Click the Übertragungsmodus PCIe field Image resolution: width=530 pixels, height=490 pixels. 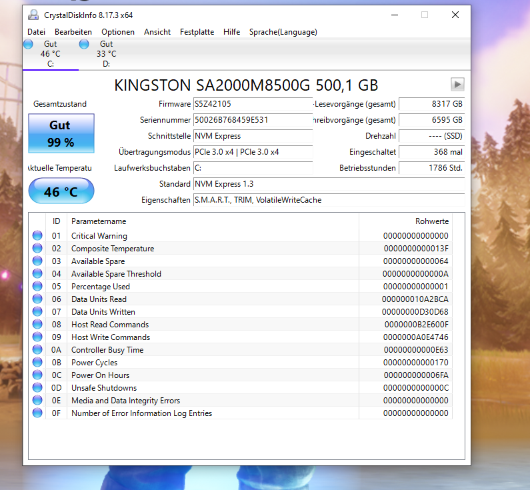point(253,152)
